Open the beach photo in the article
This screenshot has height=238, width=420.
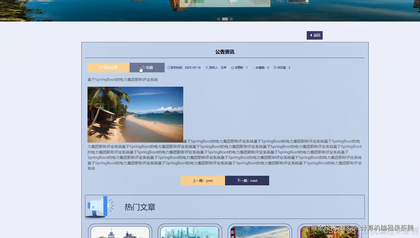tap(135, 115)
